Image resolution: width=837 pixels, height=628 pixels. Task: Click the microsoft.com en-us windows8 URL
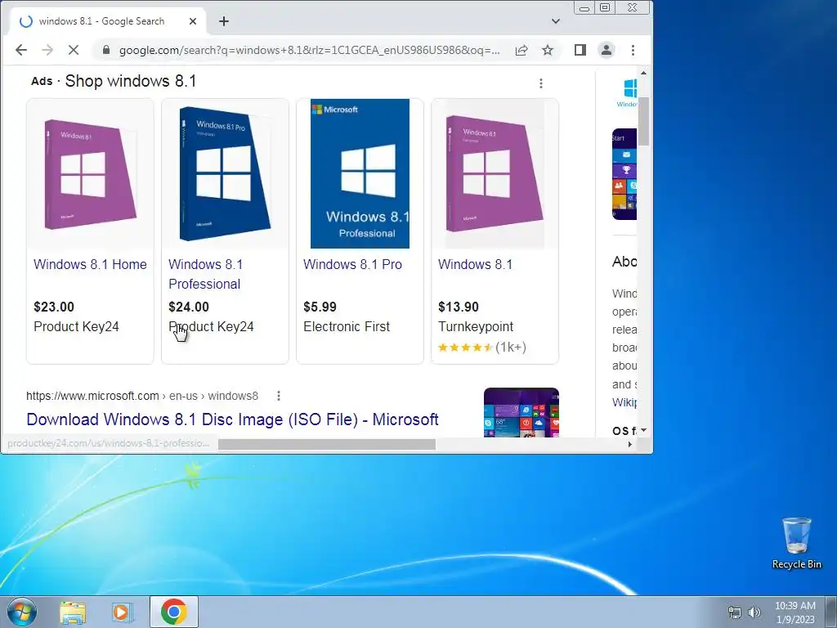click(142, 397)
